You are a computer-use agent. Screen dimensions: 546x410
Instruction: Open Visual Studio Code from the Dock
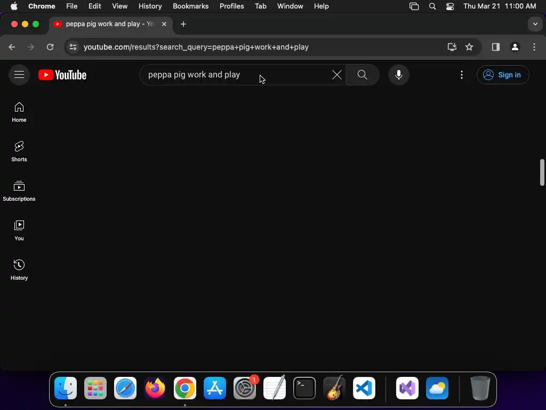click(364, 388)
